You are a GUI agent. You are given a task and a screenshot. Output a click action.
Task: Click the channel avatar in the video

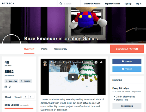(x=45, y=63)
